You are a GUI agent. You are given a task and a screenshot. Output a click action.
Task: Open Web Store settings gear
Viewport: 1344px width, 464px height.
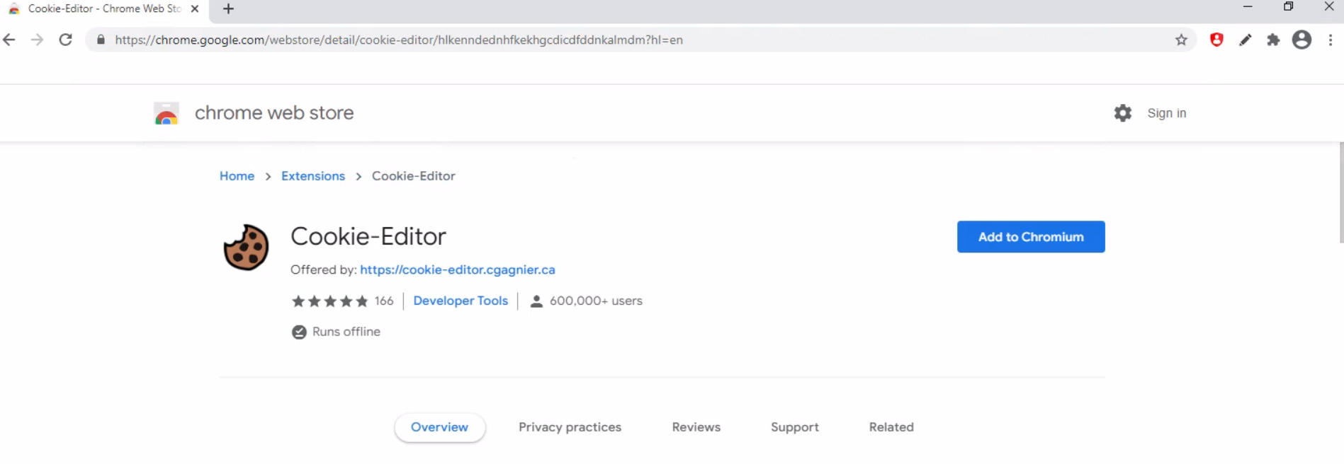[x=1122, y=112]
